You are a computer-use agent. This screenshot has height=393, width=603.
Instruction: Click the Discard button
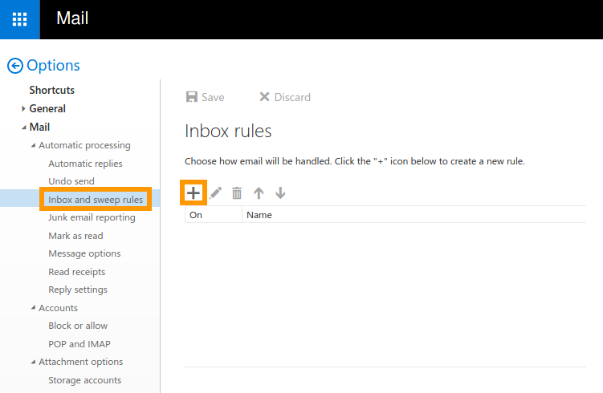[284, 97]
